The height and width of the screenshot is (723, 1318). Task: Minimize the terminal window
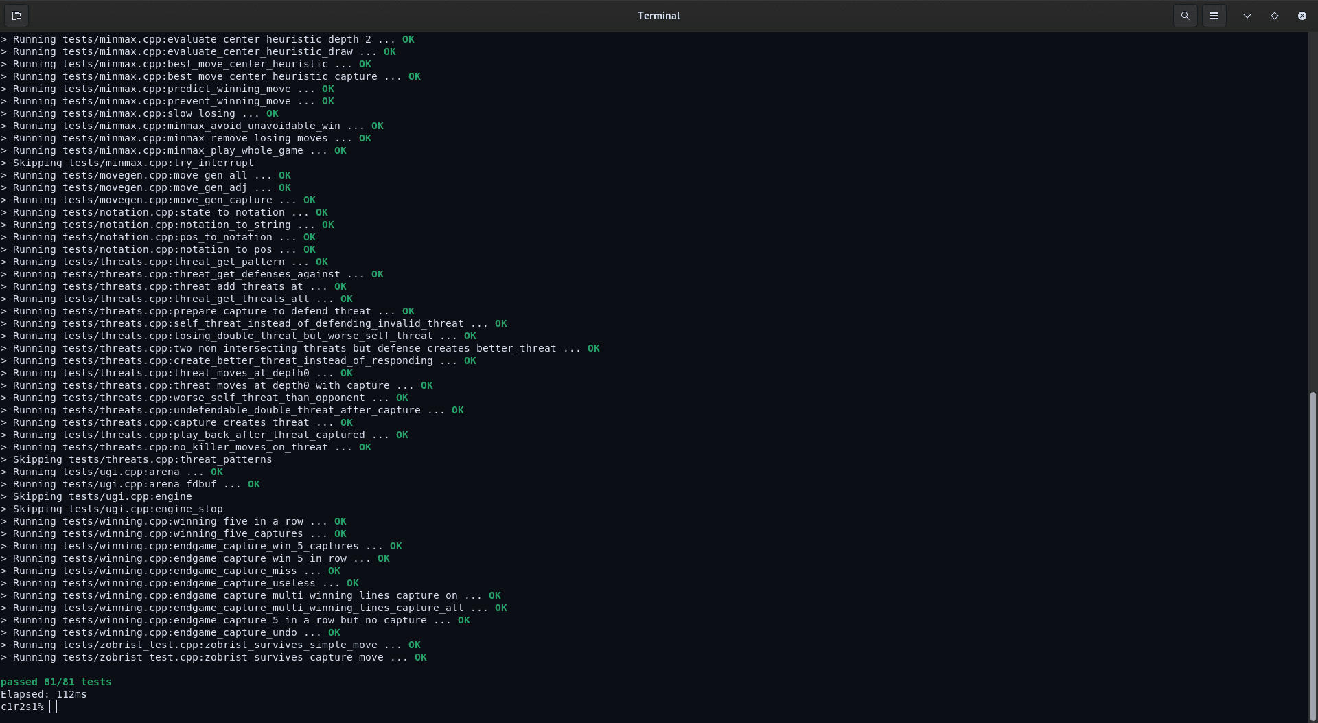tap(1246, 15)
